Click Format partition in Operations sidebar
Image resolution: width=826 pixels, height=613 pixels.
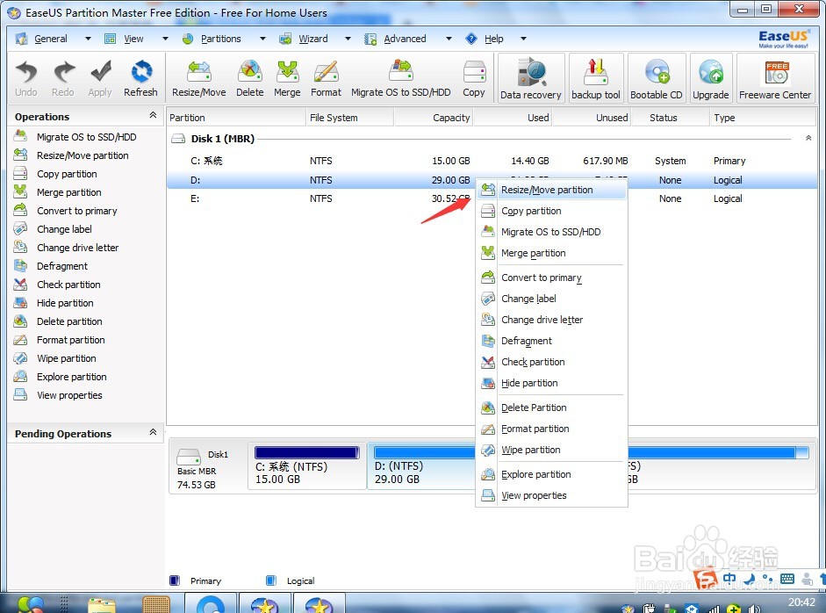[x=70, y=340]
